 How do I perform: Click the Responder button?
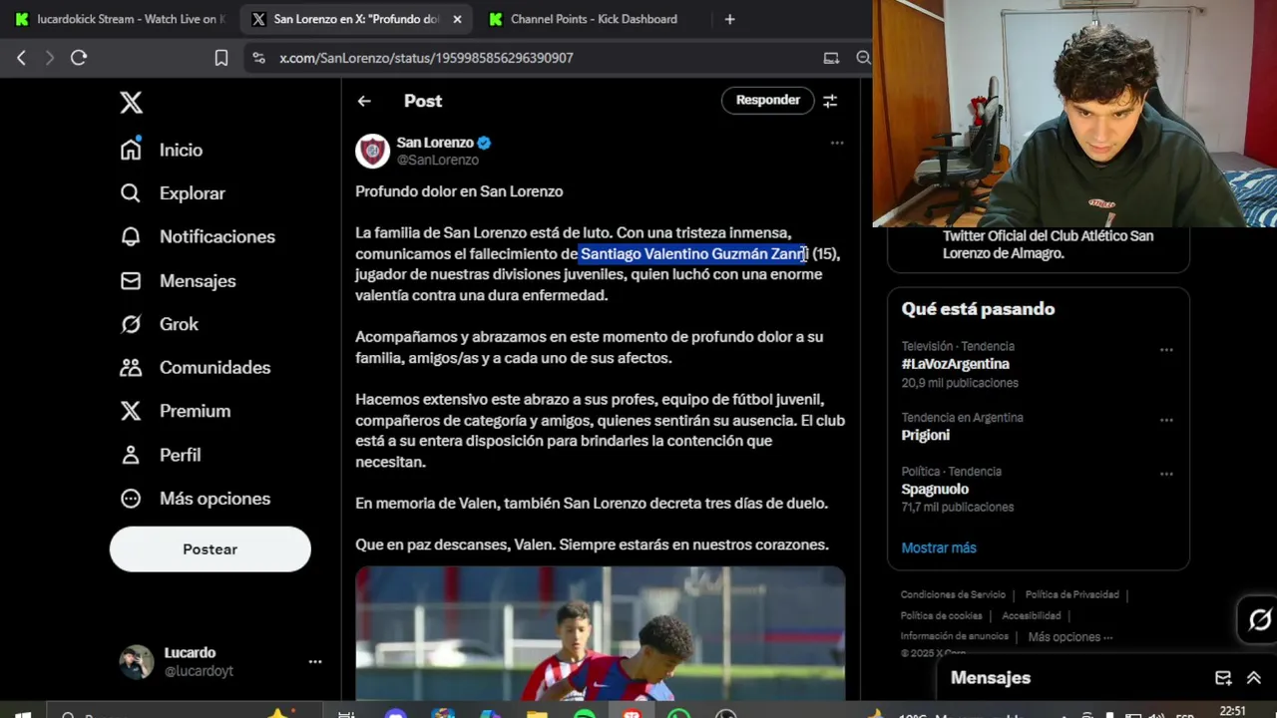click(768, 100)
